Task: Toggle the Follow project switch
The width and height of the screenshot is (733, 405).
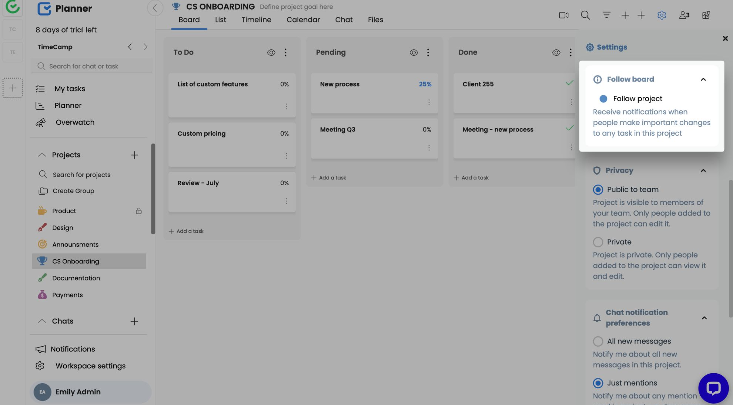Action: coord(603,99)
